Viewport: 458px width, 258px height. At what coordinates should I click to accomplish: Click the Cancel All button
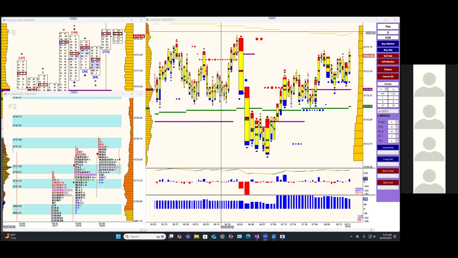coord(388,76)
